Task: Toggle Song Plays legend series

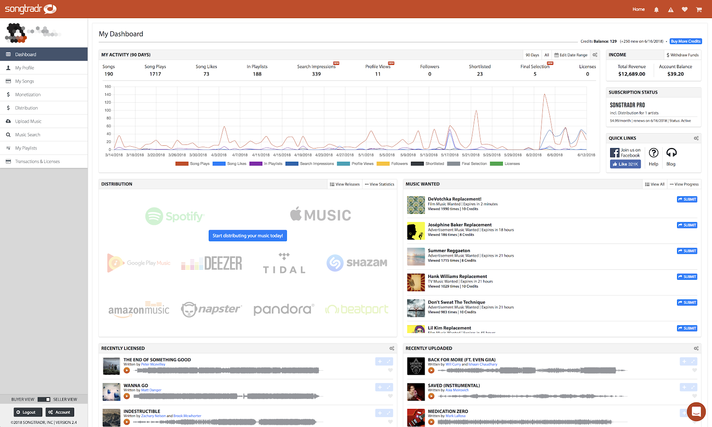Action: coord(192,164)
